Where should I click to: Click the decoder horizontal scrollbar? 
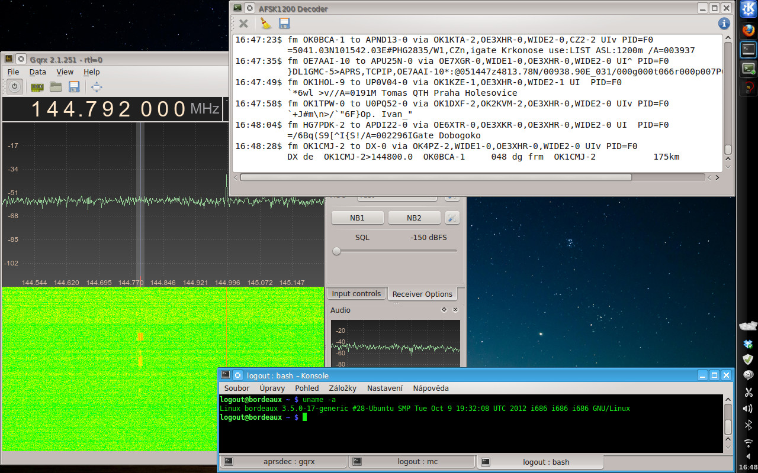pyautogui.click(x=435, y=177)
